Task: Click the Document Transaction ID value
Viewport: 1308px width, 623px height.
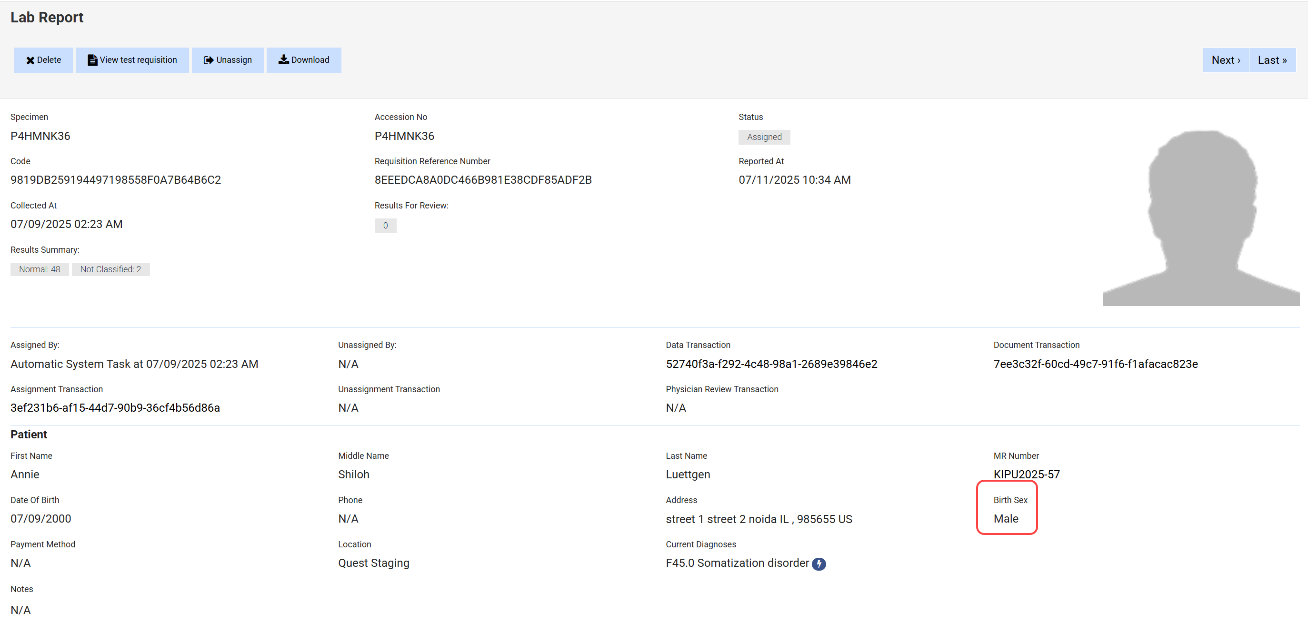Action: [x=1095, y=364]
